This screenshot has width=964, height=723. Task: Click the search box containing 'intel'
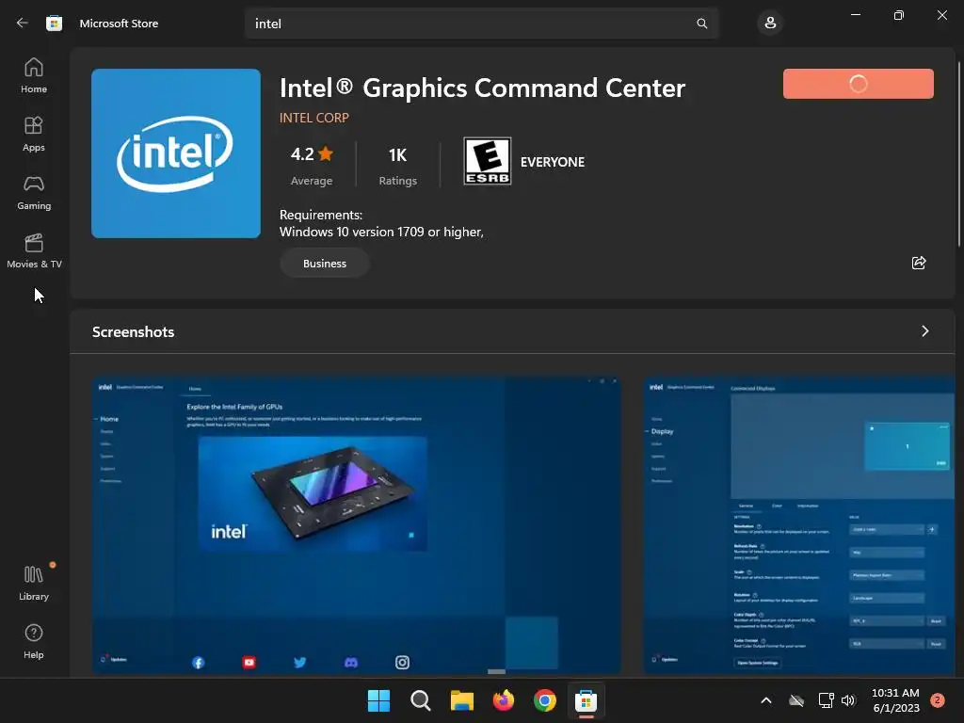[481, 24]
